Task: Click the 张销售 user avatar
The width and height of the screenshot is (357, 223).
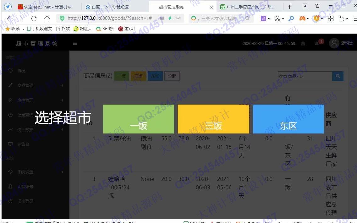Action: tap(334, 43)
